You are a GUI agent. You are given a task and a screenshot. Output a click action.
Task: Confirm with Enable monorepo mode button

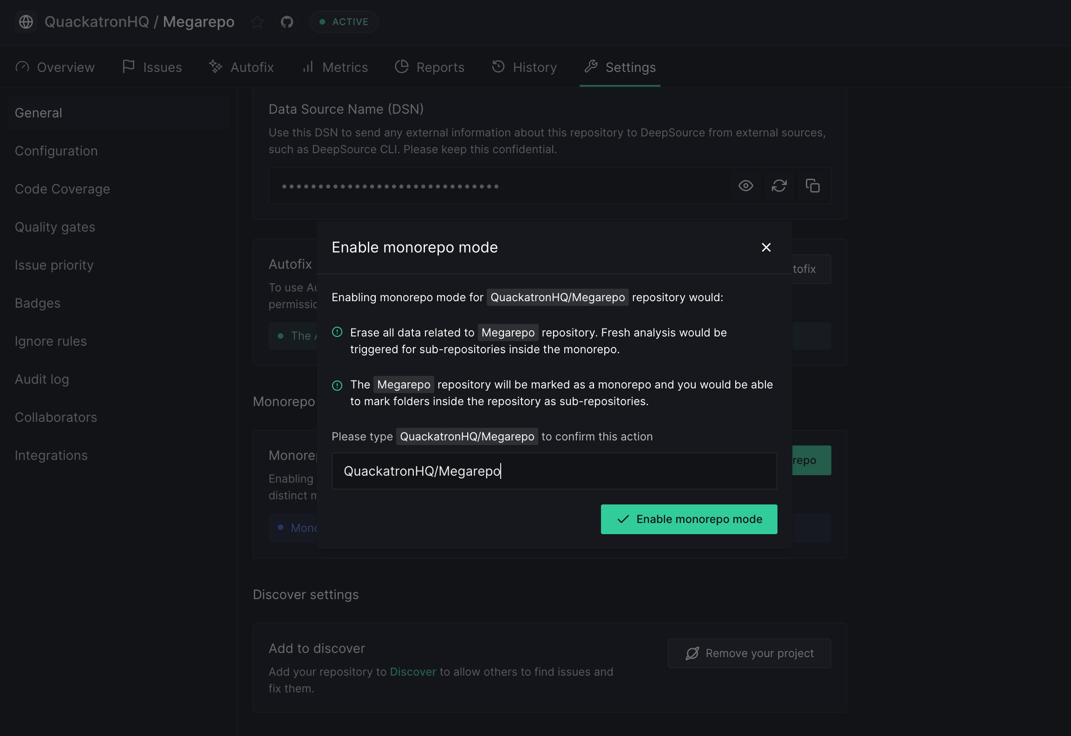(689, 519)
